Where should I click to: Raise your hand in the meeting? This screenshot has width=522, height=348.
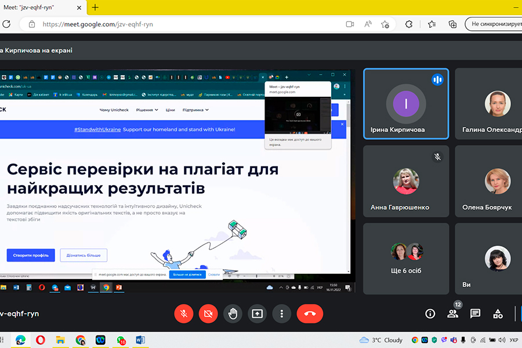pos(233,314)
